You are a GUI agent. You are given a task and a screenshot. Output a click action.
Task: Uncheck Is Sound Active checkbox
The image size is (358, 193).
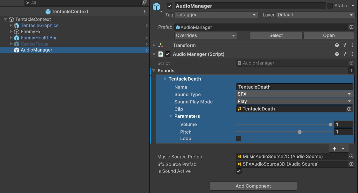[x=239, y=171]
